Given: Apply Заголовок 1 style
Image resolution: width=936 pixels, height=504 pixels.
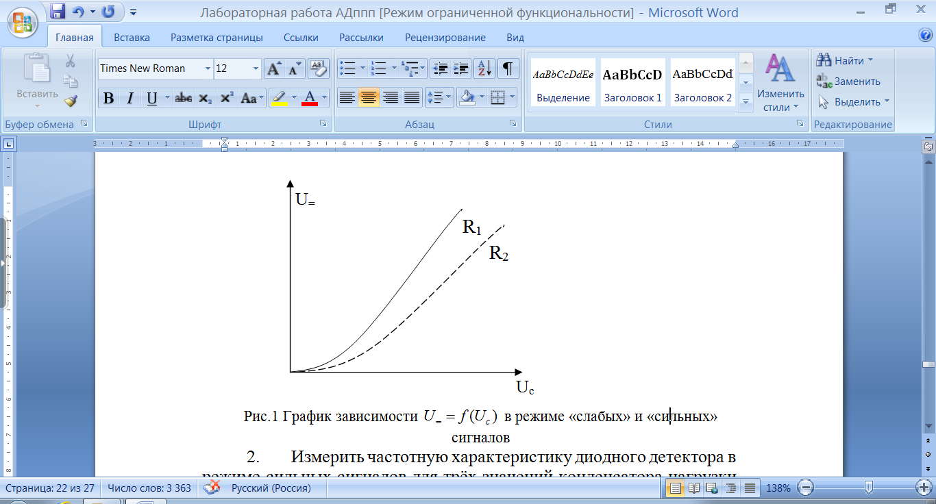Looking at the screenshot, I should (x=632, y=81).
